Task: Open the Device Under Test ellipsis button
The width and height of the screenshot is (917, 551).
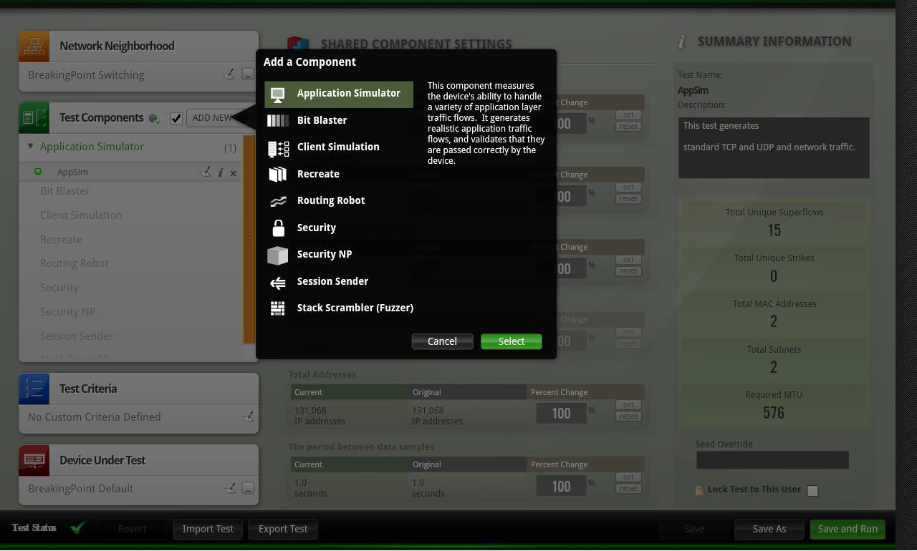Action: coord(247,488)
